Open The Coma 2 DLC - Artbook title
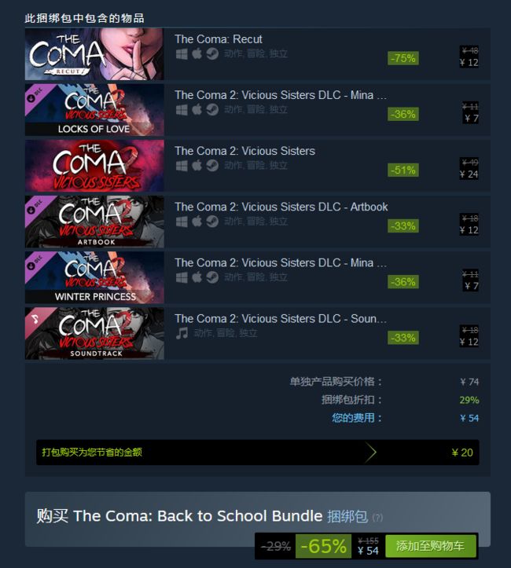The width and height of the screenshot is (511, 568). [281, 207]
